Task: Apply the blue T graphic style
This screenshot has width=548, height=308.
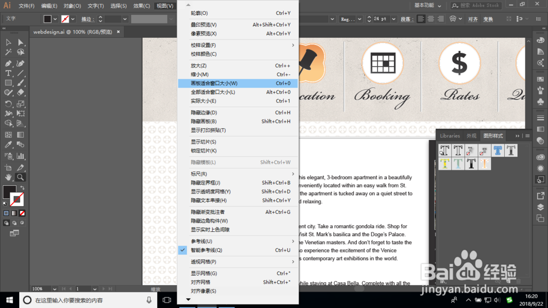Action: (498, 151)
